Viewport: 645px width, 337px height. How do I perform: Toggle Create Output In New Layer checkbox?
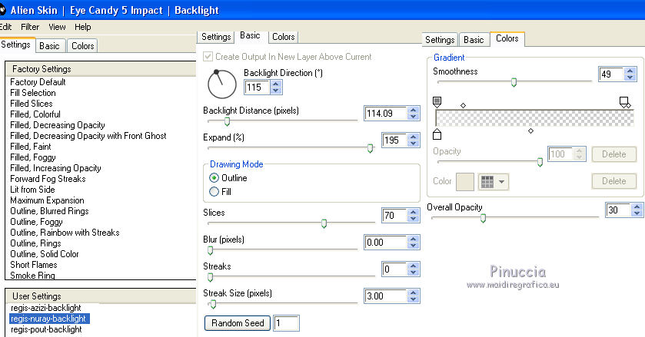tap(208, 56)
